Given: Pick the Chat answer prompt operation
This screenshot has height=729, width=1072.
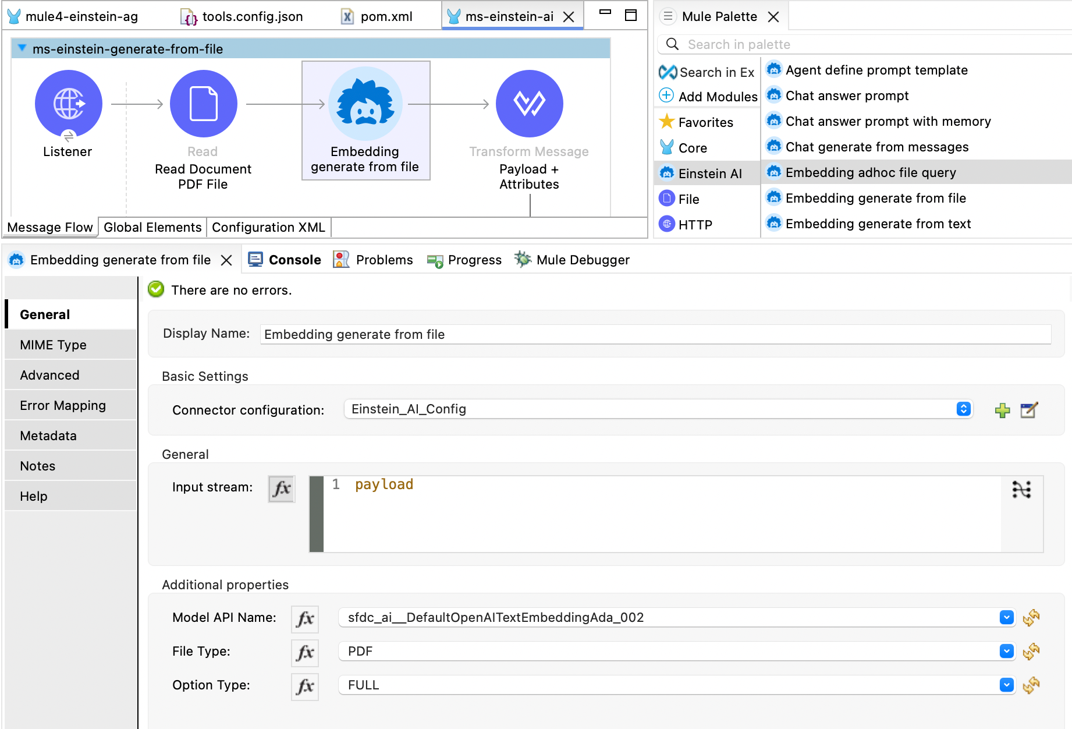Looking at the screenshot, I should click(838, 95).
